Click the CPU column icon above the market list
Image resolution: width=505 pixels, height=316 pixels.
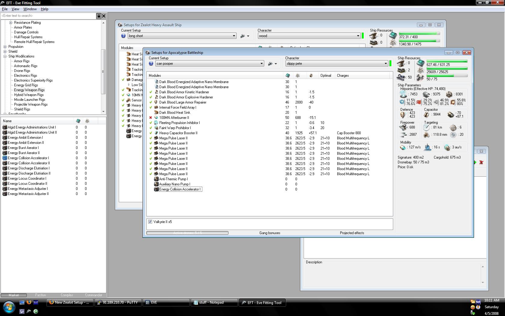coord(78,121)
